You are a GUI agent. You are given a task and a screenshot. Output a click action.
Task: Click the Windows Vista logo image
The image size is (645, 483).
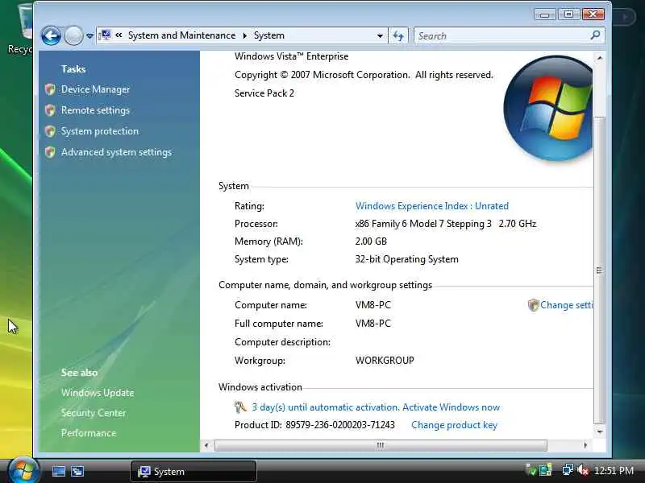pyautogui.click(x=548, y=109)
